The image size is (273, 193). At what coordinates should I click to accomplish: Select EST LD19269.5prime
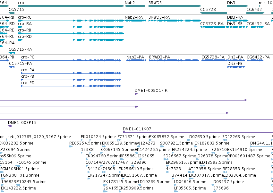[x=139, y=185]
